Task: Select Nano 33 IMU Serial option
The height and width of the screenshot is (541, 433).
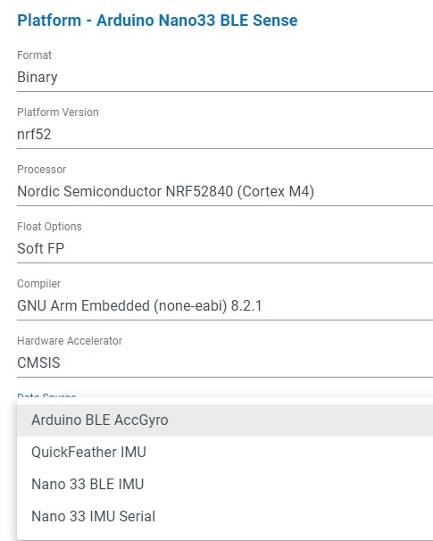Action: tap(225, 516)
